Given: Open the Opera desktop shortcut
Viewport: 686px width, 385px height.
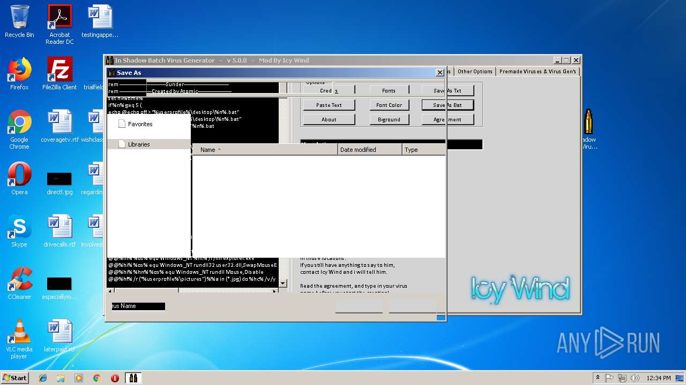Looking at the screenshot, I should click(x=19, y=179).
